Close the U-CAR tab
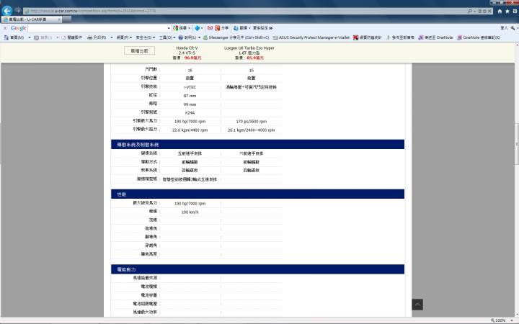Viewport: 519px width, 324px height. pyautogui.click(x=59, y=19)
